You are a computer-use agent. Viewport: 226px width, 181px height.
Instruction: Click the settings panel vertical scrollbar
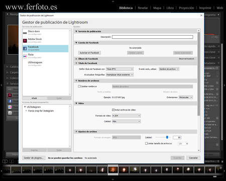(199, 74)
